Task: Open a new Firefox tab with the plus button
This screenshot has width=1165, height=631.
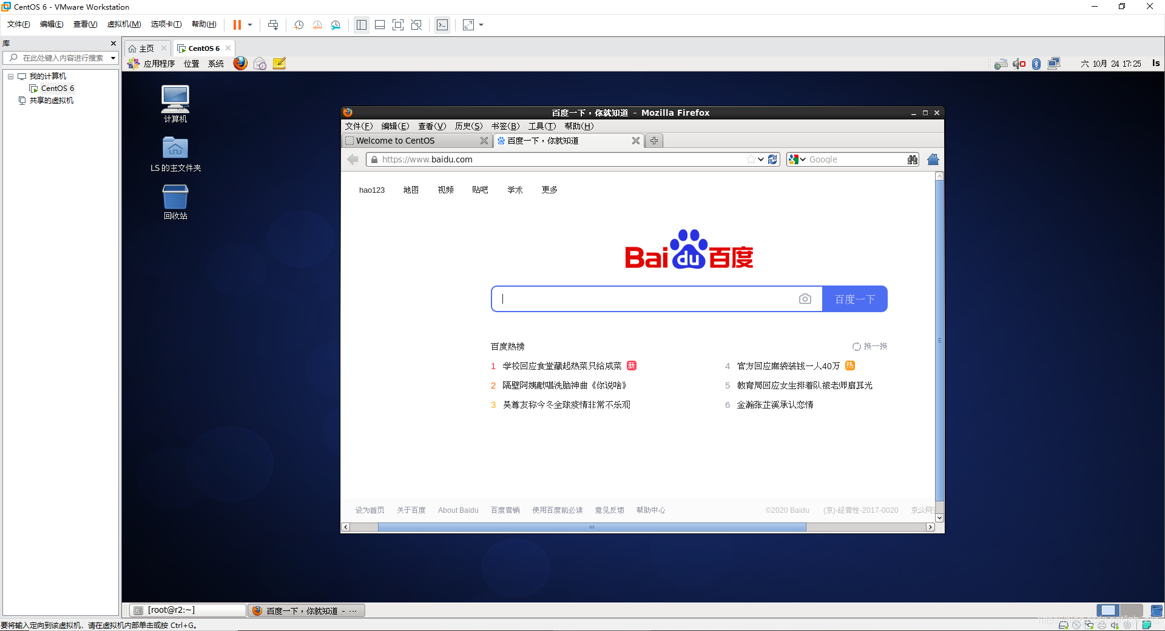Action: [654, 141]
